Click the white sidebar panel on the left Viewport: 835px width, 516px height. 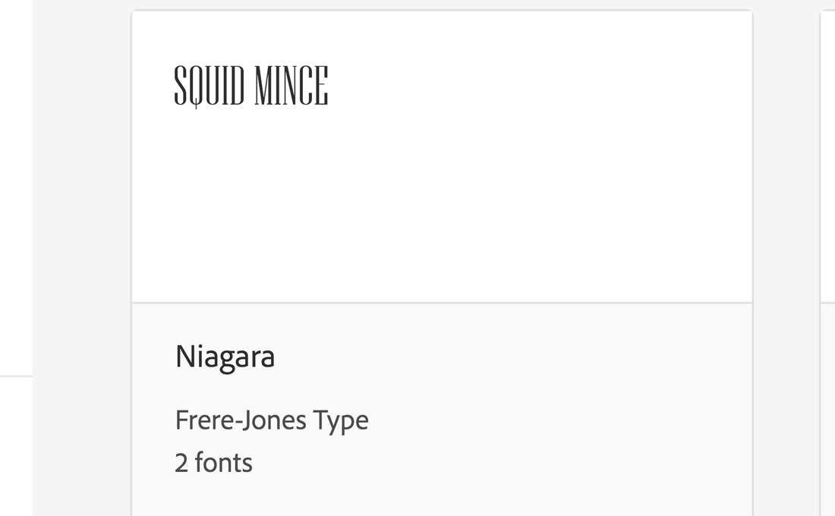pos(16,187)
